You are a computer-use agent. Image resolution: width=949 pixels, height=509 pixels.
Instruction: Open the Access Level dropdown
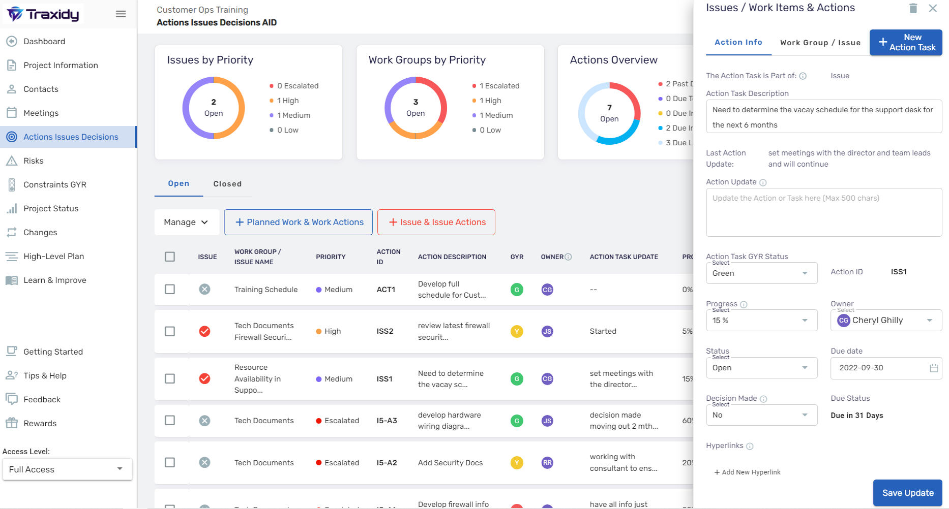67,469
